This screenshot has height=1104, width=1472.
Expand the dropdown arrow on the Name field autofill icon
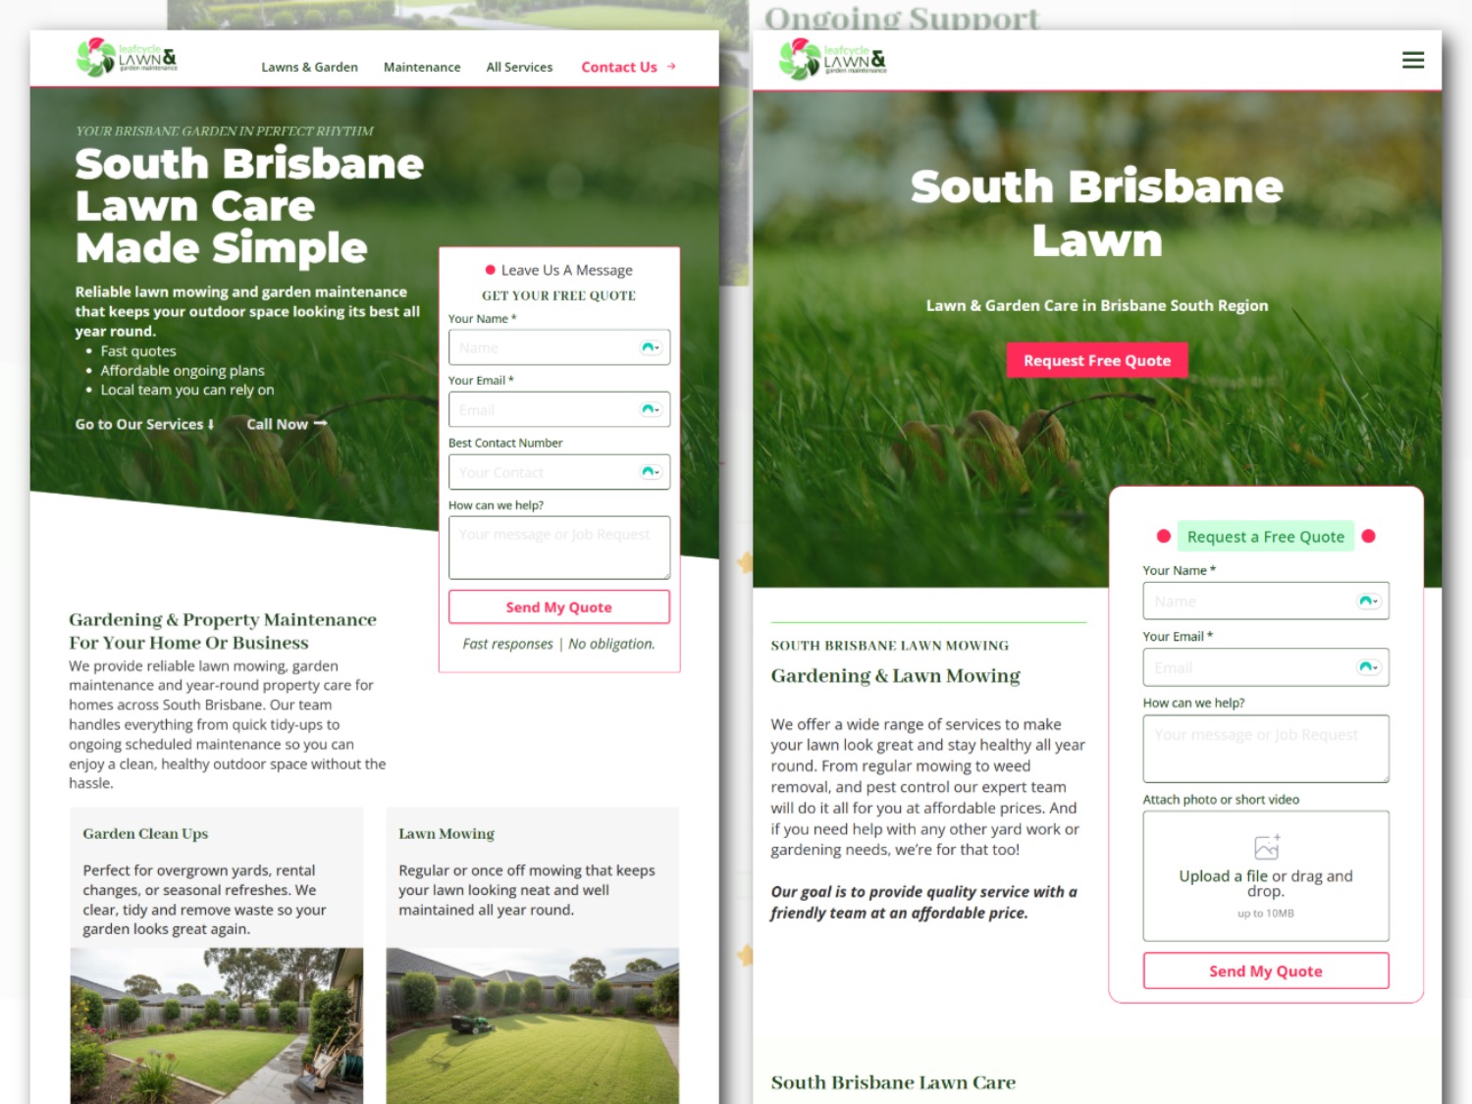tap(657, 349)
